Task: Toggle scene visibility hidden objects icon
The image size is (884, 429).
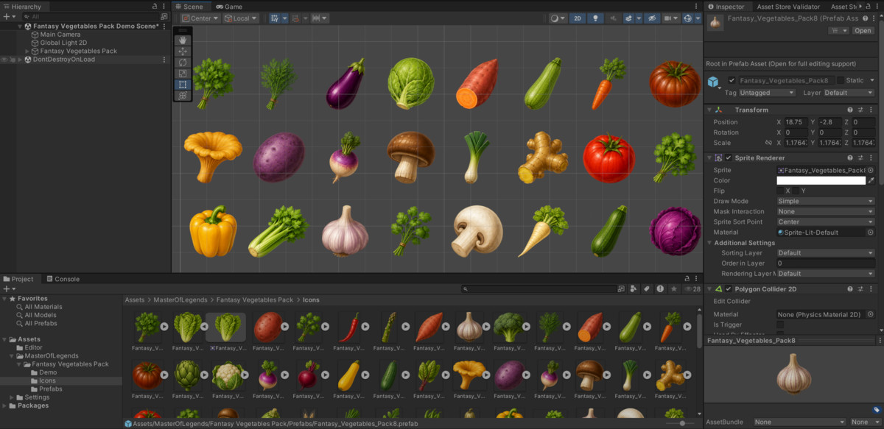Action: pyautogui.click(x=652, y=18)
